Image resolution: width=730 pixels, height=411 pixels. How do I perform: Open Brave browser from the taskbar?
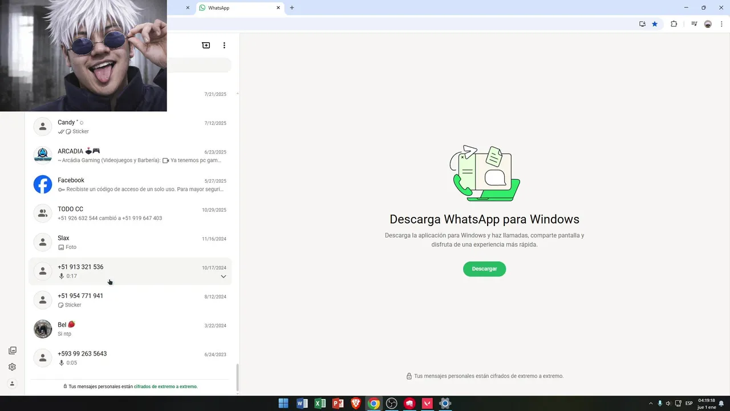[x=356, y=404]
